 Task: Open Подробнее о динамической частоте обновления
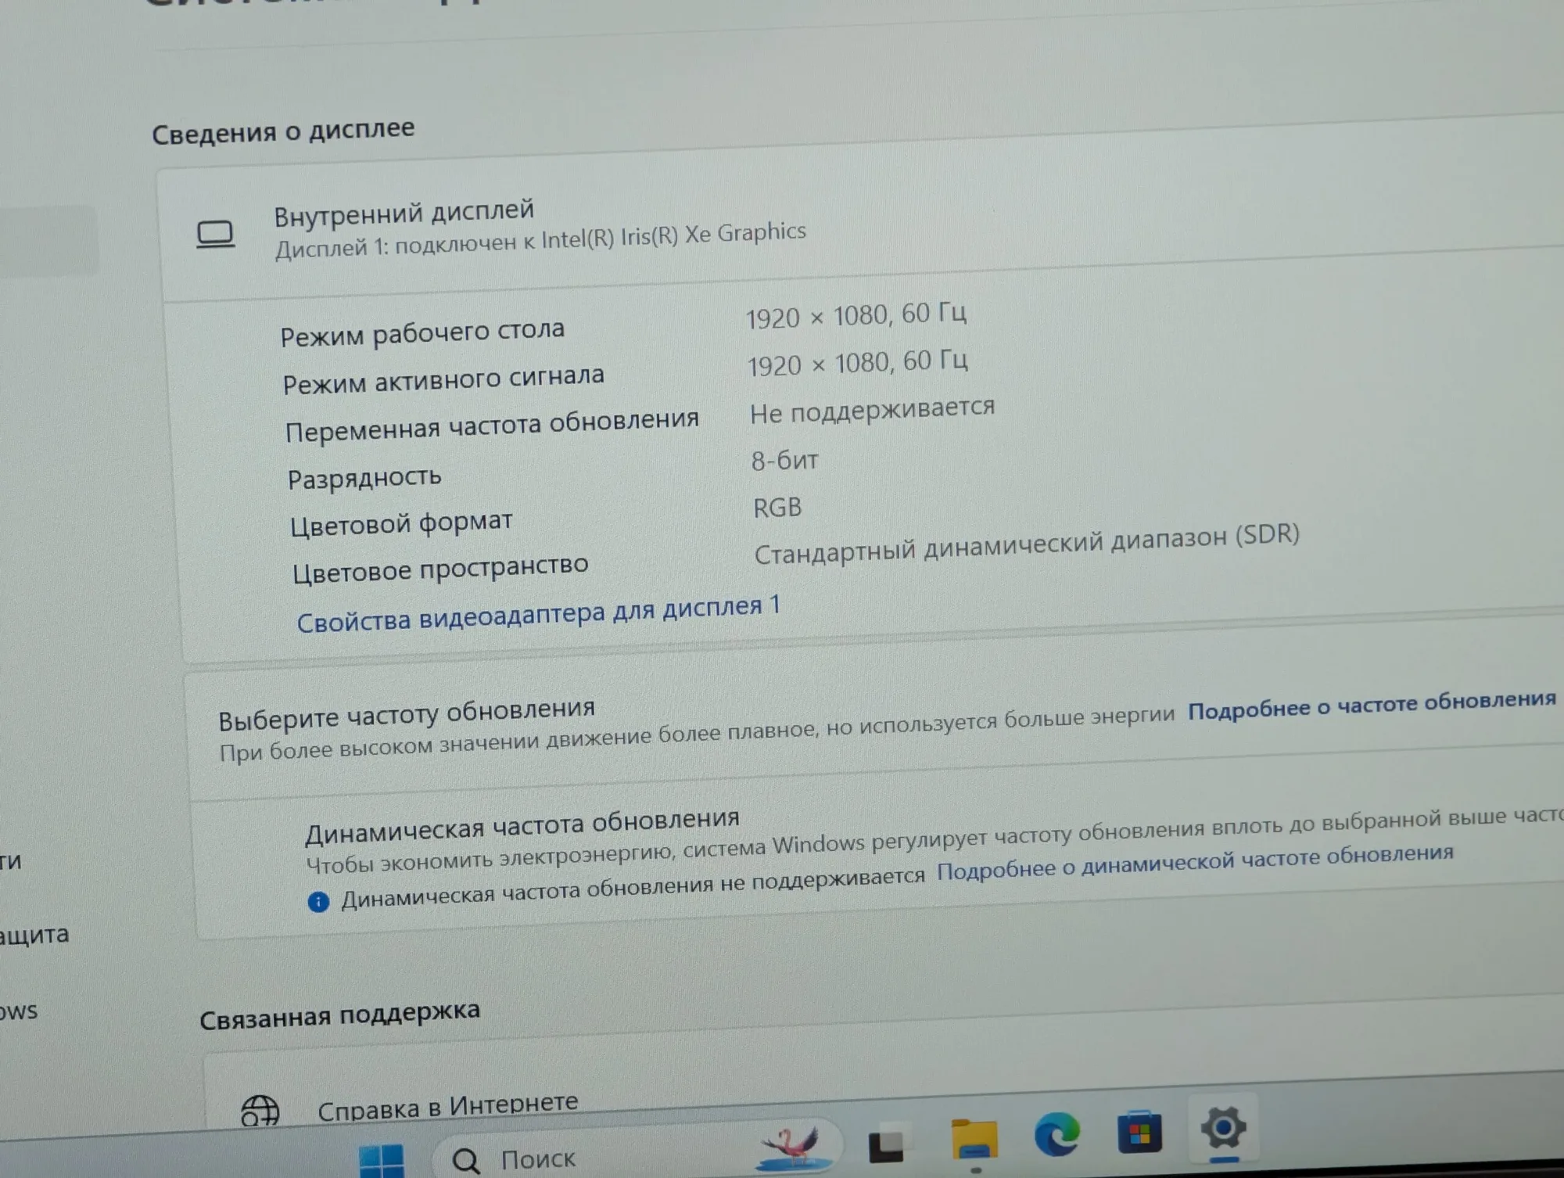tap(1195, 861)
